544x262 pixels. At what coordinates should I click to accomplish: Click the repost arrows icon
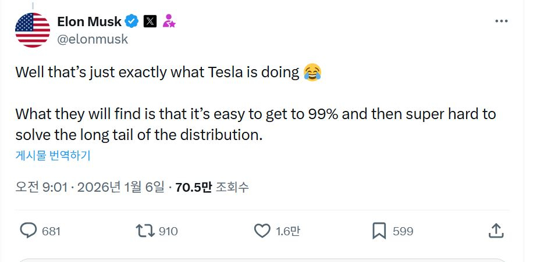[144, 231]
